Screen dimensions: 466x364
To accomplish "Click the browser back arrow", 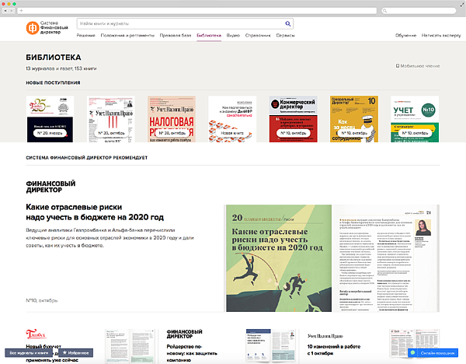I will pos(5,11).
